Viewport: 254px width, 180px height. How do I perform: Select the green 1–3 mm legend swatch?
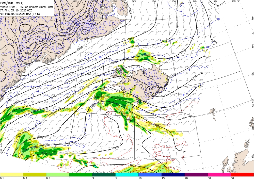(x=81, y=174)
